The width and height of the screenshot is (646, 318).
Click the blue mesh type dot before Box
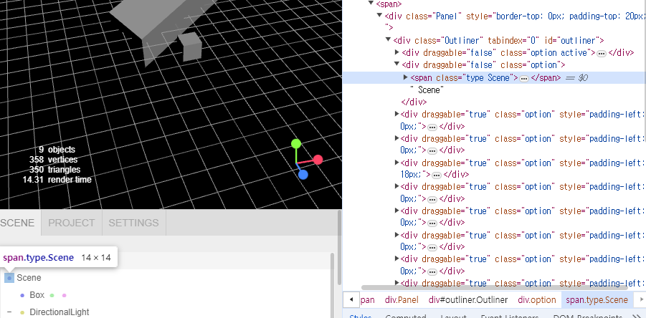22,295
